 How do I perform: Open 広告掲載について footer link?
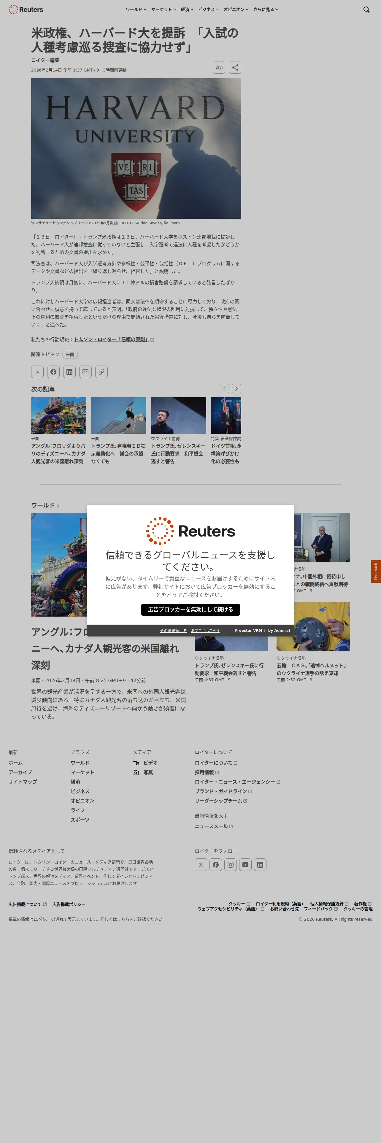tap(28, 904)
